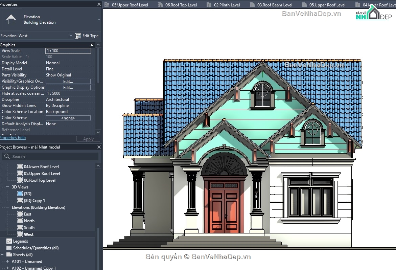
Task: Open the {3D} Copy 1 view
Action: pyautogui.click(x=34, y=201)
